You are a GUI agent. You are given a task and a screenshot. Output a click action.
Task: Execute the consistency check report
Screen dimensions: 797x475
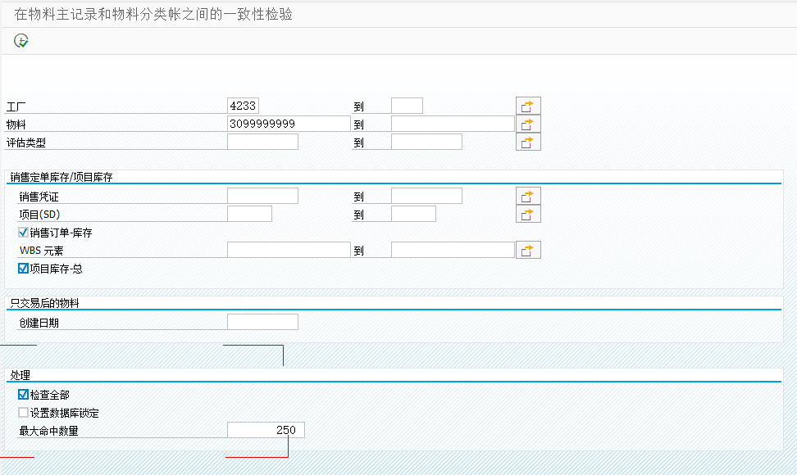tap(21, 38)
